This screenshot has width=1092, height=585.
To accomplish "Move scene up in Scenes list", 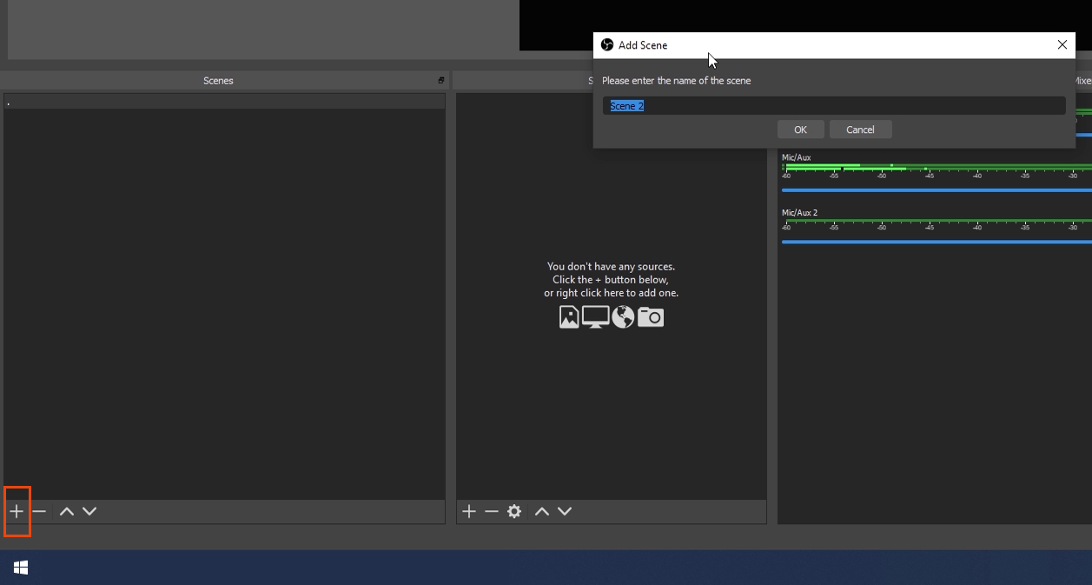I will 66,512.
